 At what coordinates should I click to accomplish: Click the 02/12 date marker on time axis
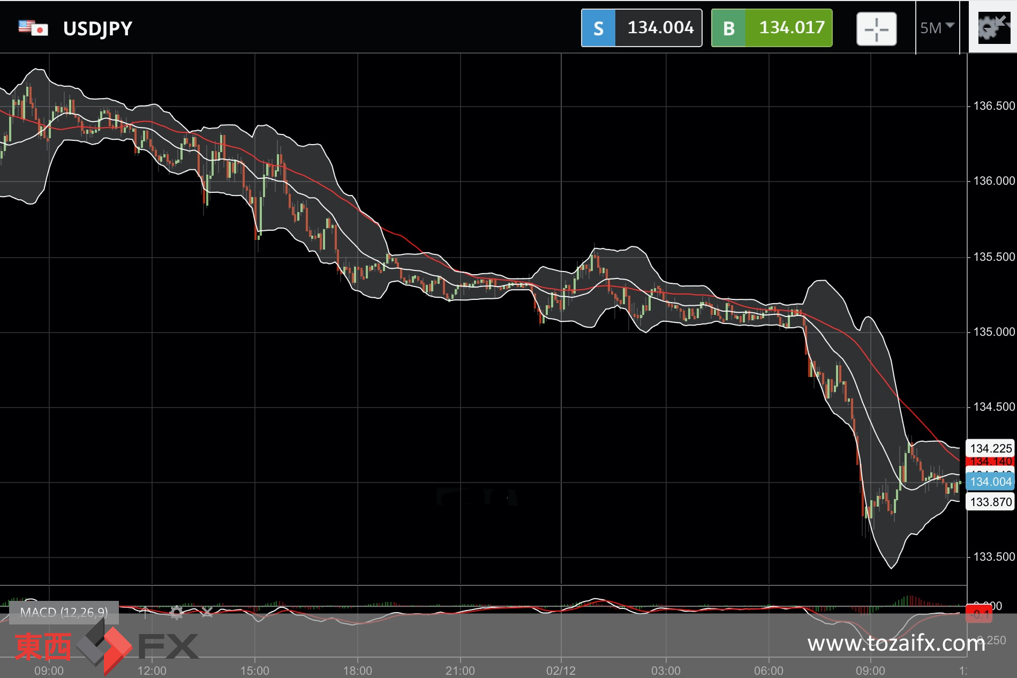pyautogui.click(x=561, y=671)
